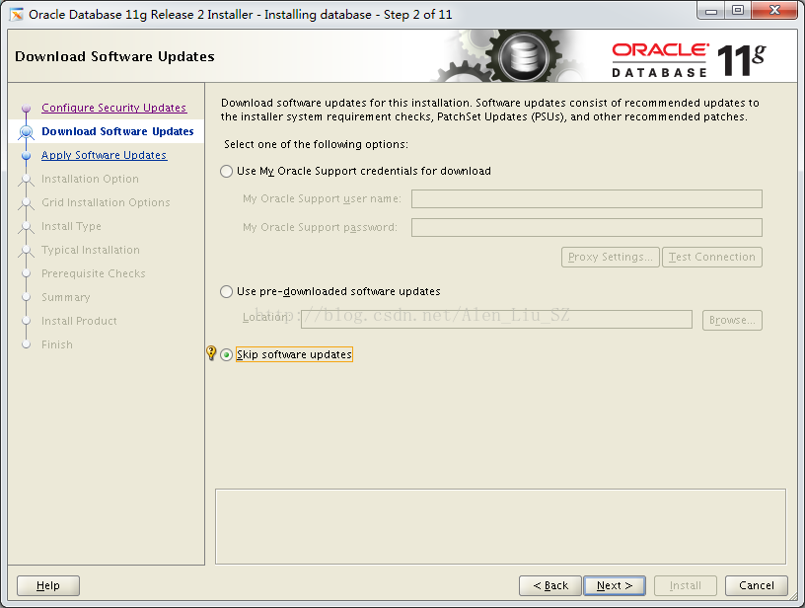Click Prerequisite Checks step label
This screenshot has width=805, height=608.
point(94,273)
